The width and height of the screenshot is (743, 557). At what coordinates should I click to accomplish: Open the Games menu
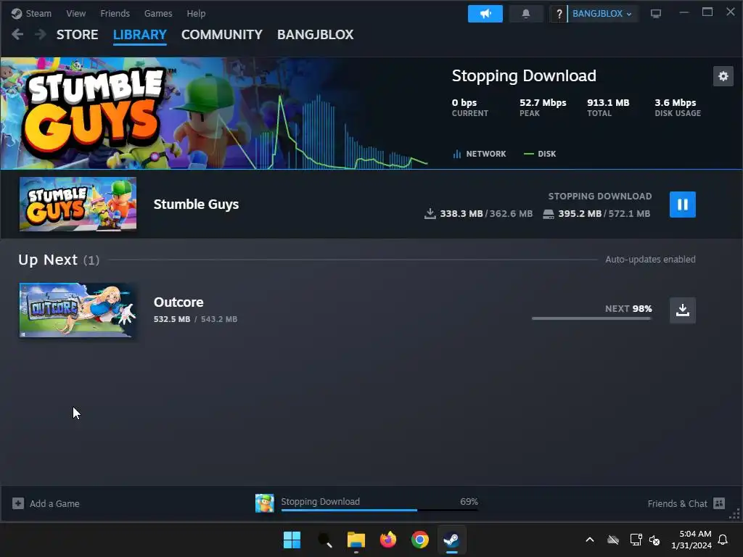[158, 13]
